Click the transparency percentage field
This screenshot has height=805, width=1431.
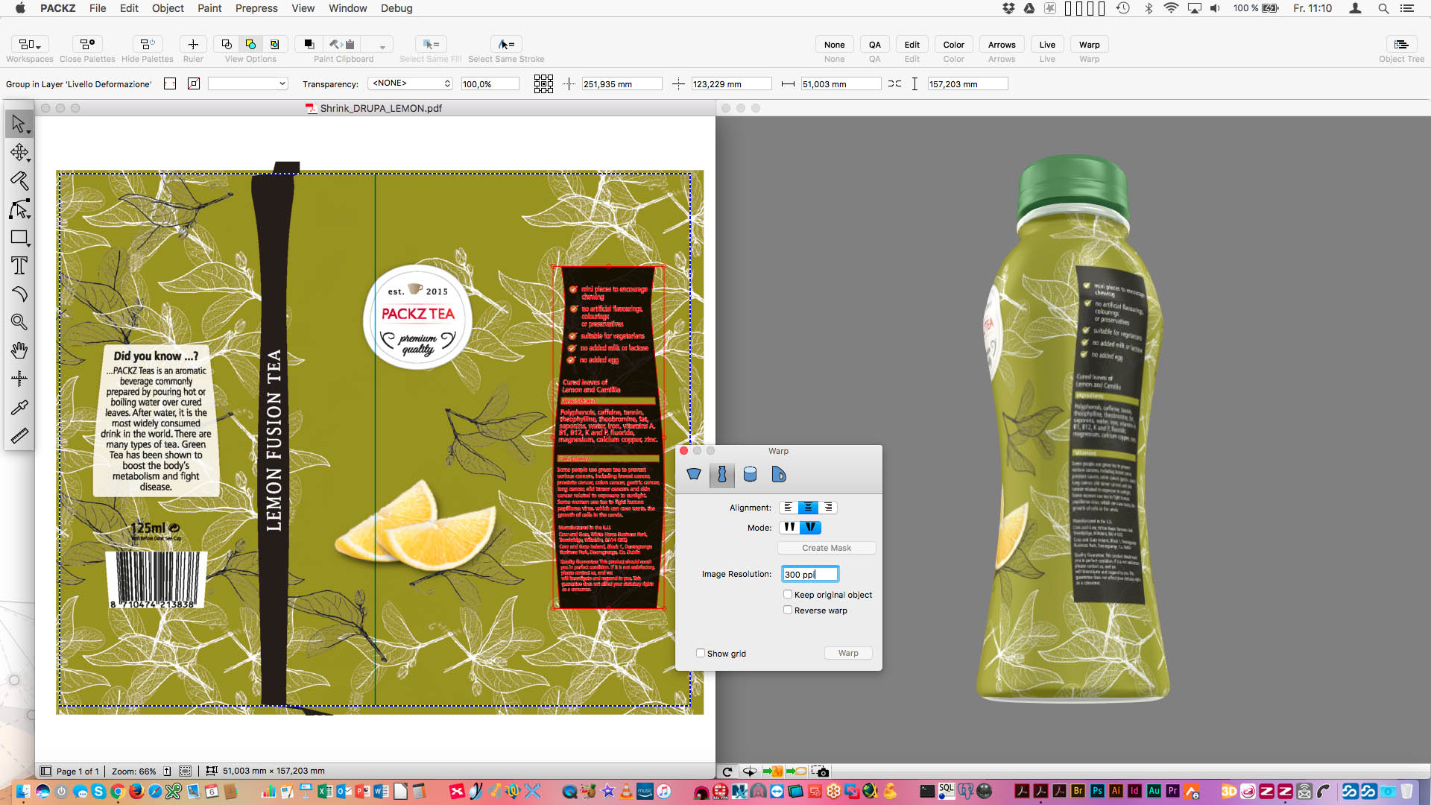click(490, 84)
